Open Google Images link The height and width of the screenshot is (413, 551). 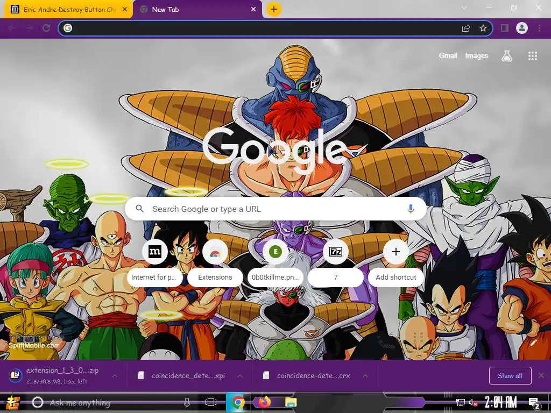pyautogui.click(x=477, y=55)
